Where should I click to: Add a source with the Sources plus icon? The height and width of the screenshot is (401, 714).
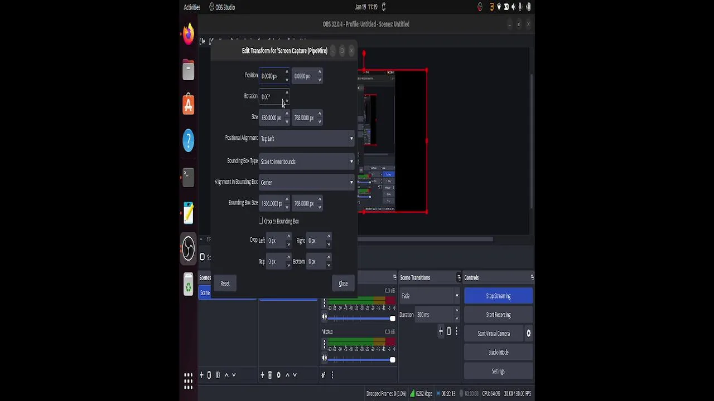click(x=262, y=375)
